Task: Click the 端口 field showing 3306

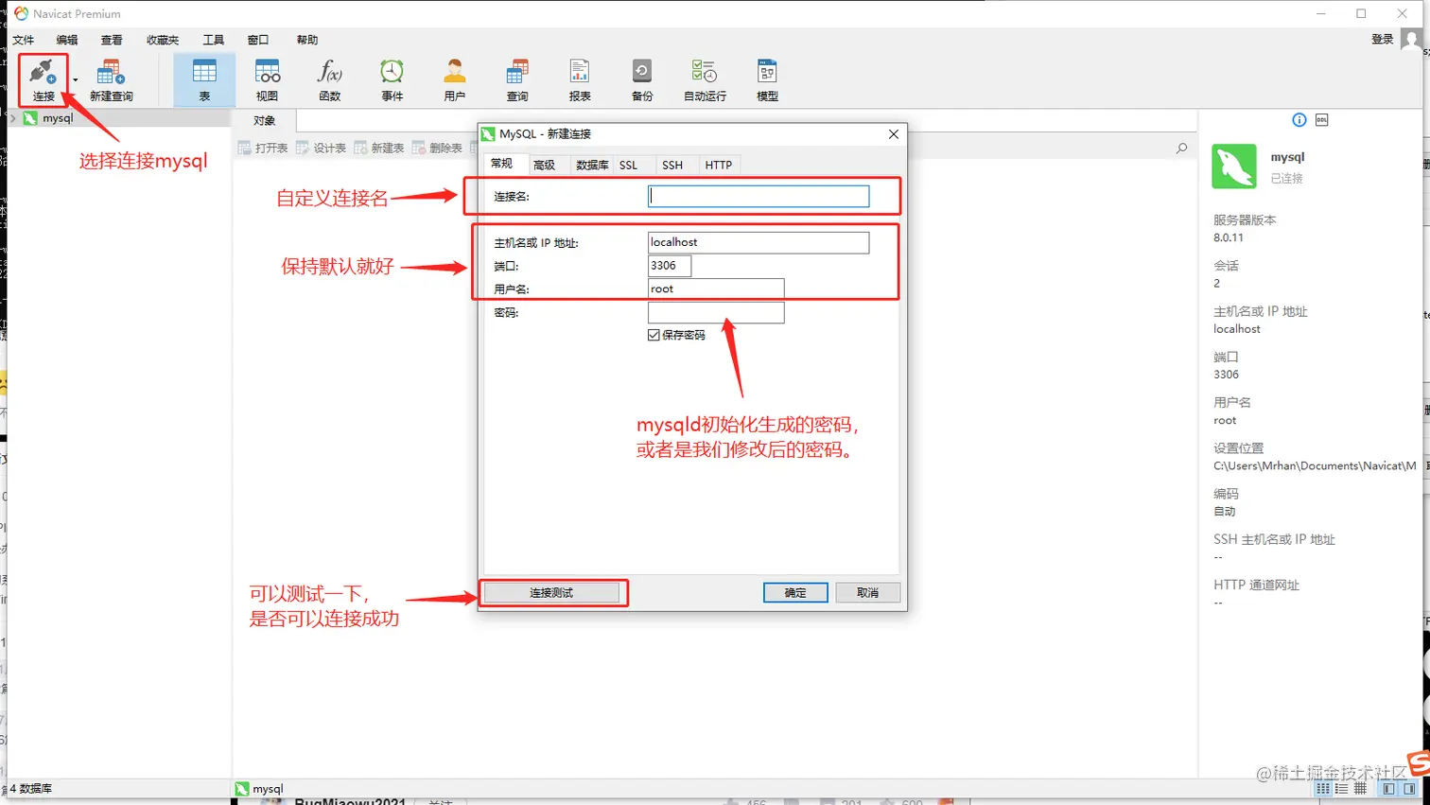Action: (670, 266)
